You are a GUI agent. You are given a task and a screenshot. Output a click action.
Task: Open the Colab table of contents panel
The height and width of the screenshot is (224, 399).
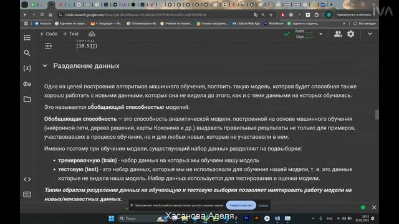[27, 37]
